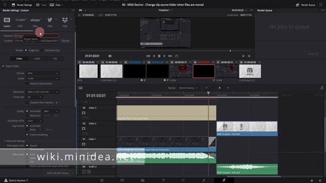Open the Media page
The width and height of the screenshot is (326, 183).
pyautogui.click(x=102, y=180)
